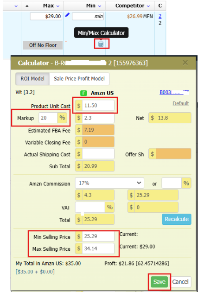The image size is (198, 292).
Task: Open the Min column filter chevron
Action: (x=100, y=6)
